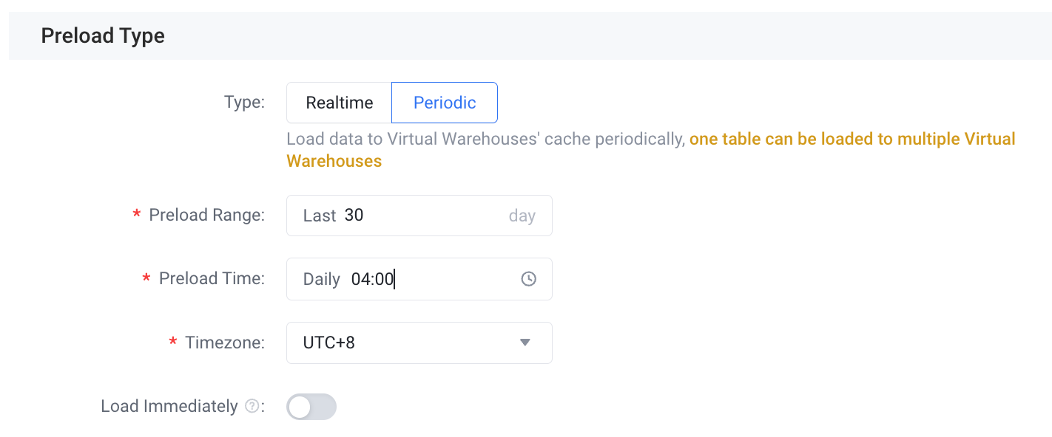Screen dimensions: 1052x437
Task: Click the Preload Type section header
Action: pos(103,35)
